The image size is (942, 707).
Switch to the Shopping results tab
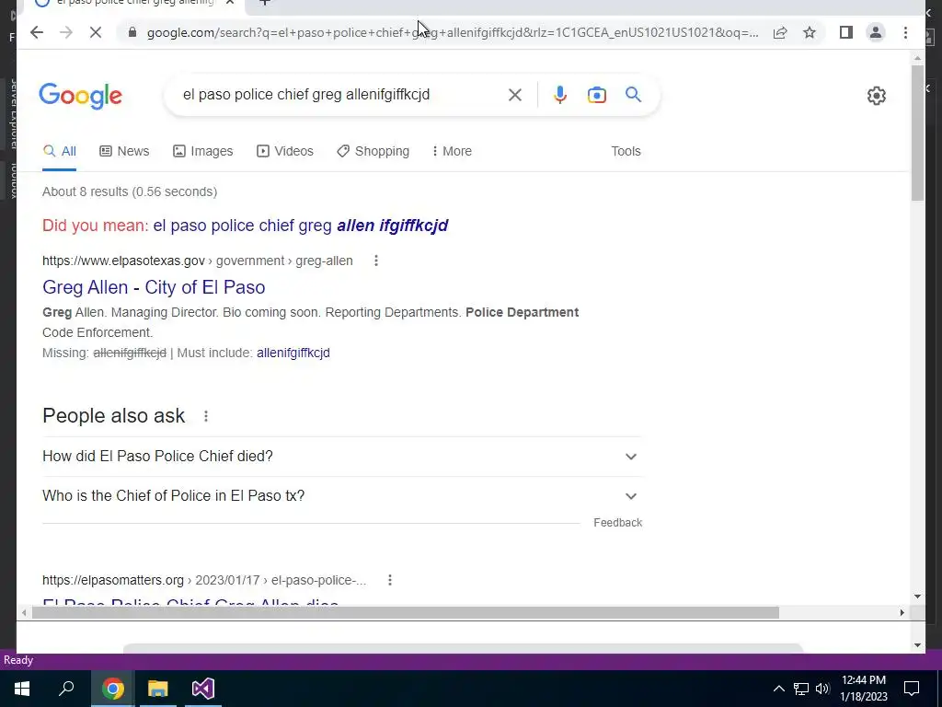point(373,152)
